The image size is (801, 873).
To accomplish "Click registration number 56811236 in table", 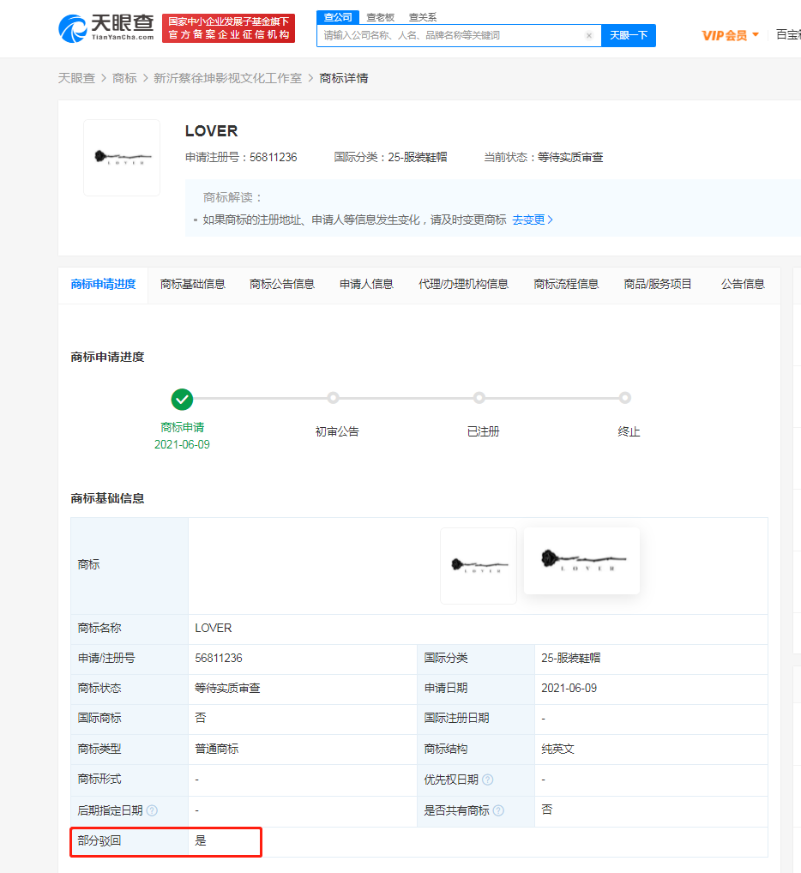I will tap(219, 659).
